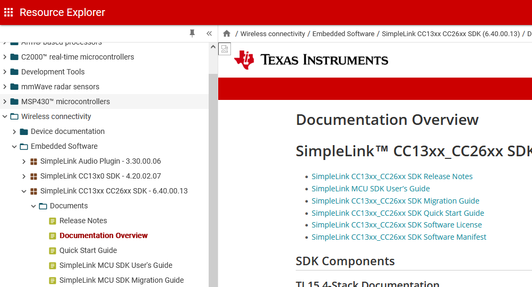Expand the Device documentation node

point(14,132)
